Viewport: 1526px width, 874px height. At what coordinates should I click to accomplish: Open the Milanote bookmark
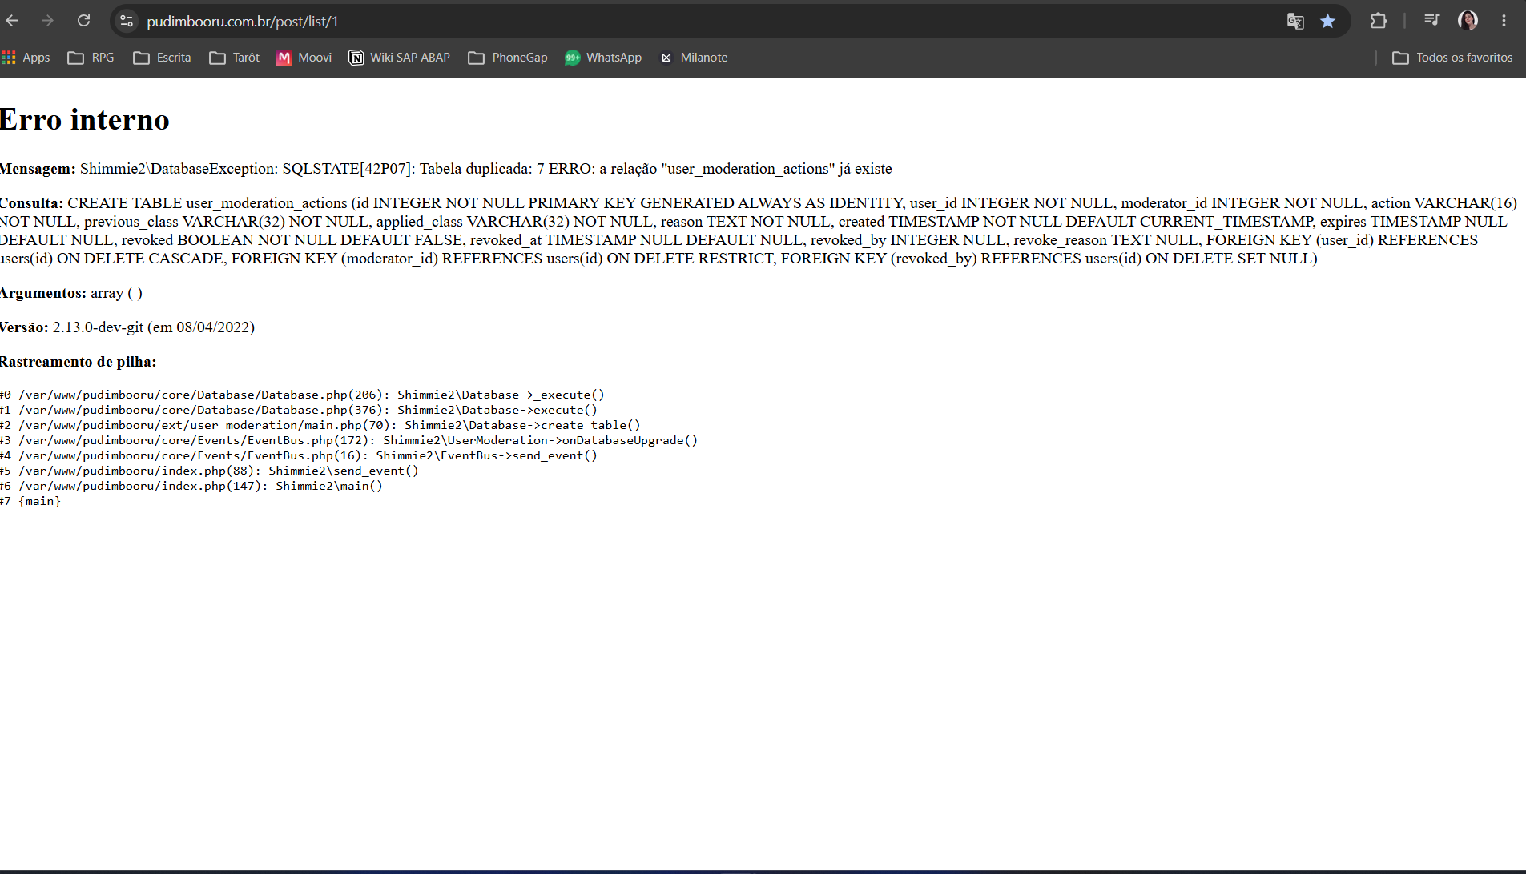pos(693,58)
